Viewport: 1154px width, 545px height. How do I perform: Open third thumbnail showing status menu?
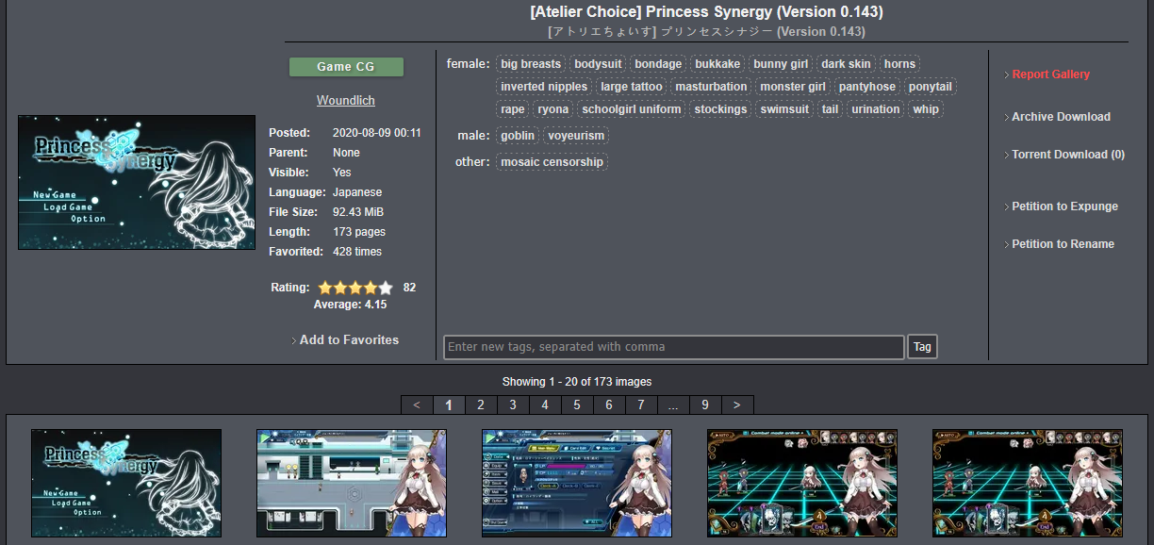pos(577,483)
